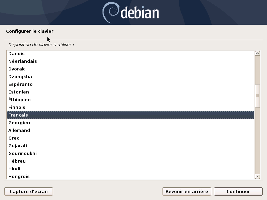Select the Dvorak layout
267x200 pixels.
[x=130, y=69]
